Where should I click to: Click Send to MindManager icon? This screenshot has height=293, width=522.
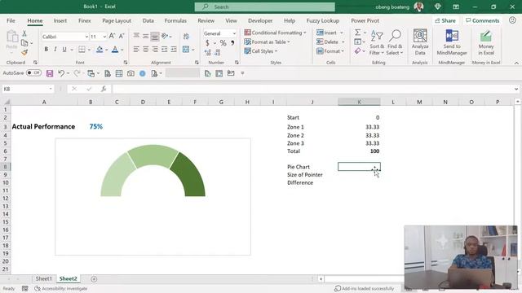452,42
